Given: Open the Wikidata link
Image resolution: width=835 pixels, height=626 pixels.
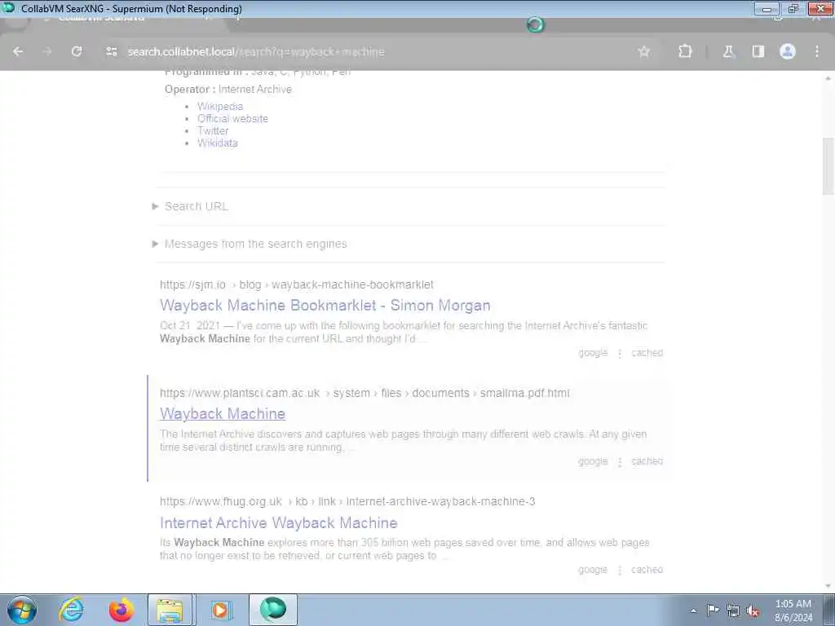Looking at the screenshot, I should click(x=217, y=143).
